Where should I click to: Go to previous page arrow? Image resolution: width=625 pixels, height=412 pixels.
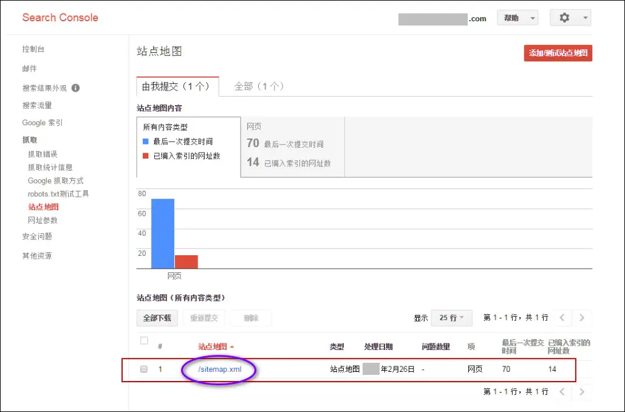click(x=562, y=317)
